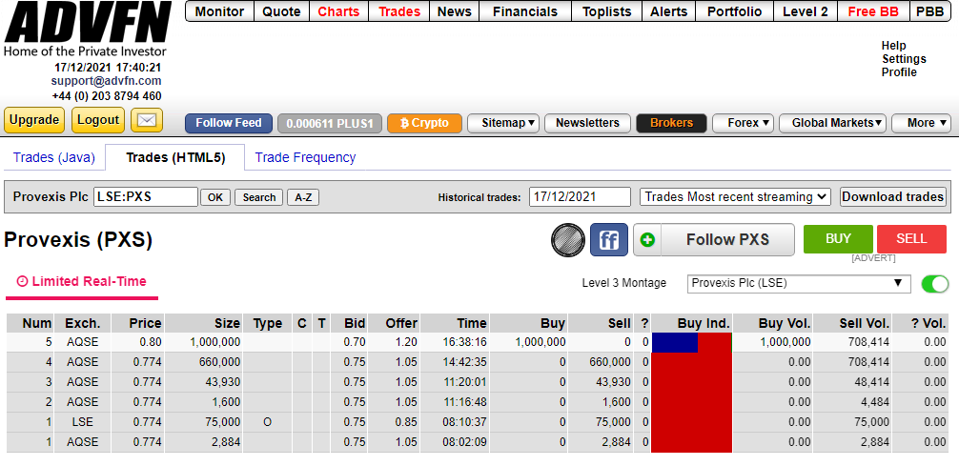This screenshot has height=466, width=959.
Task: Open the Trades Most recent streaming dropdown
Action: pyautogui.click(x=735, y=197)
